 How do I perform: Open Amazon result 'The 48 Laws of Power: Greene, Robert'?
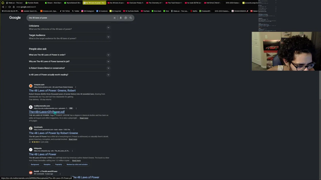pos(52,91)
